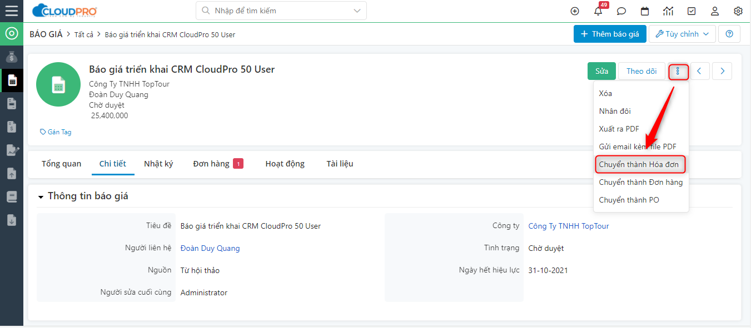
Task: Select Xuất ra PDF menu item
Action: tap(641, 129)
